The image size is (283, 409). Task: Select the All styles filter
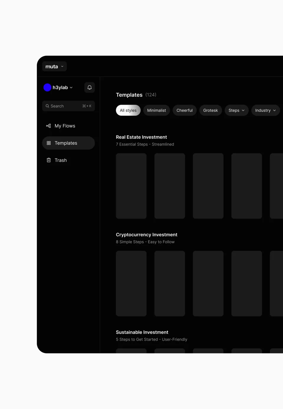pyautogui.click(x=128, y=110)
